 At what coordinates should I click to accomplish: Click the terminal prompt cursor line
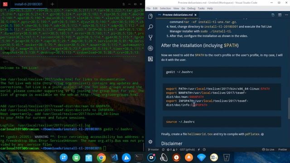pos(53,148)
